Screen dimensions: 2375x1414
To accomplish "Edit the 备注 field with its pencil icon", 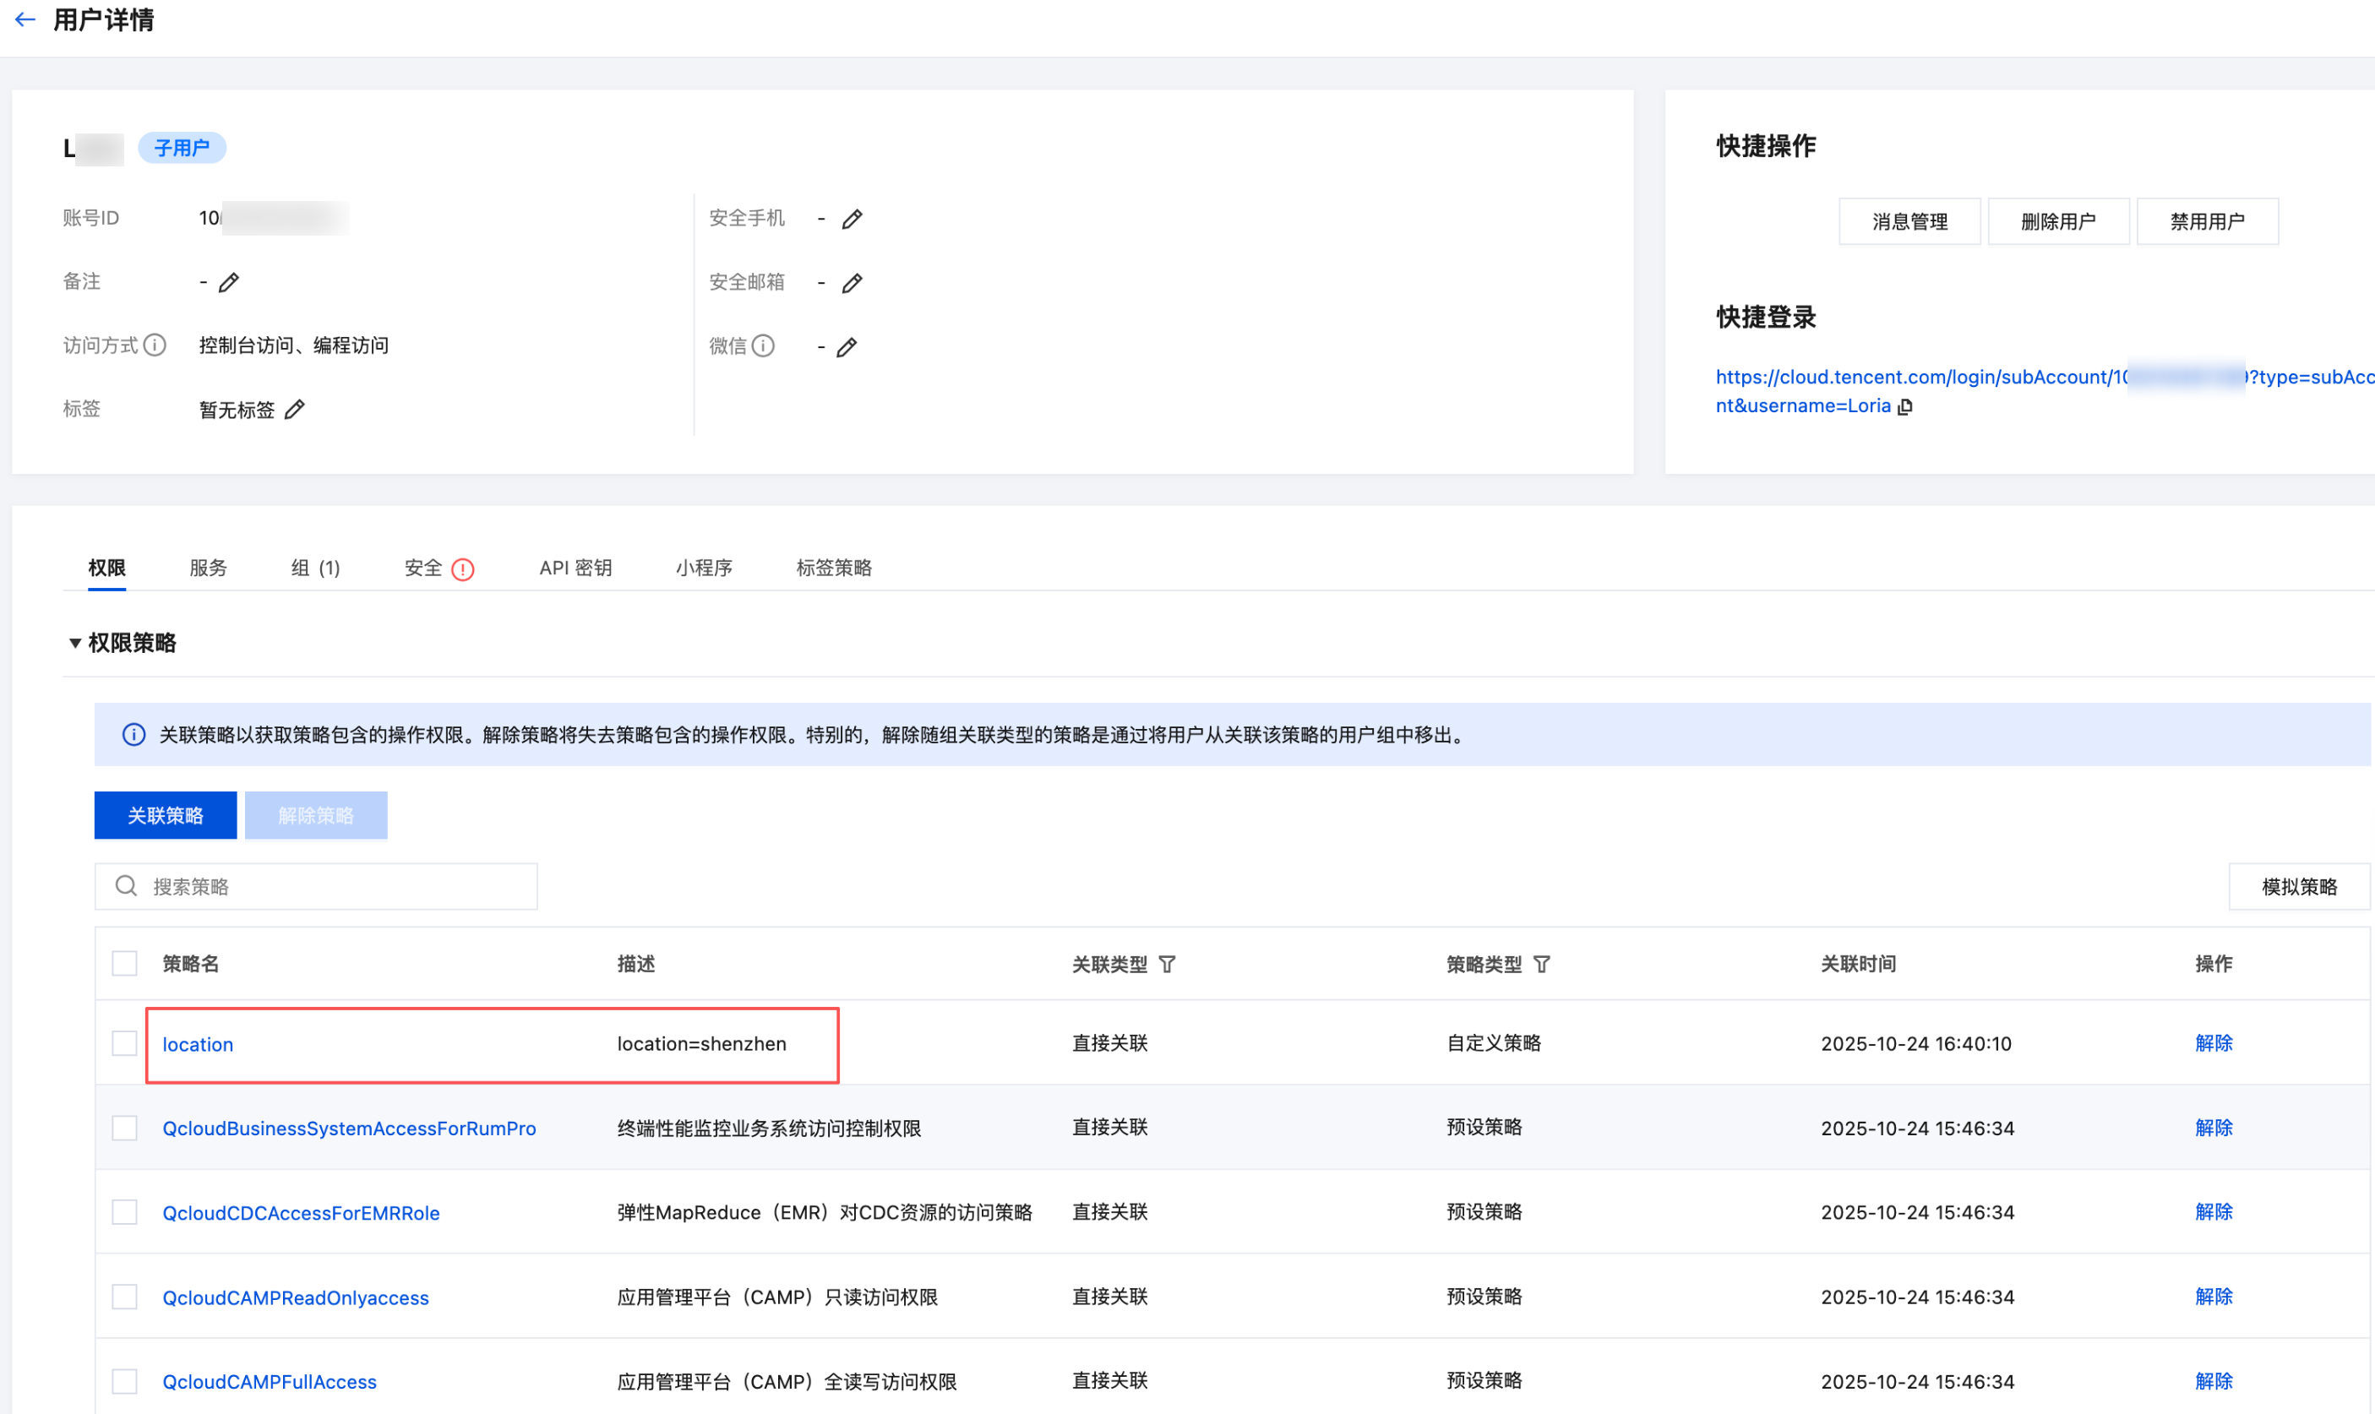I will 229,283.
